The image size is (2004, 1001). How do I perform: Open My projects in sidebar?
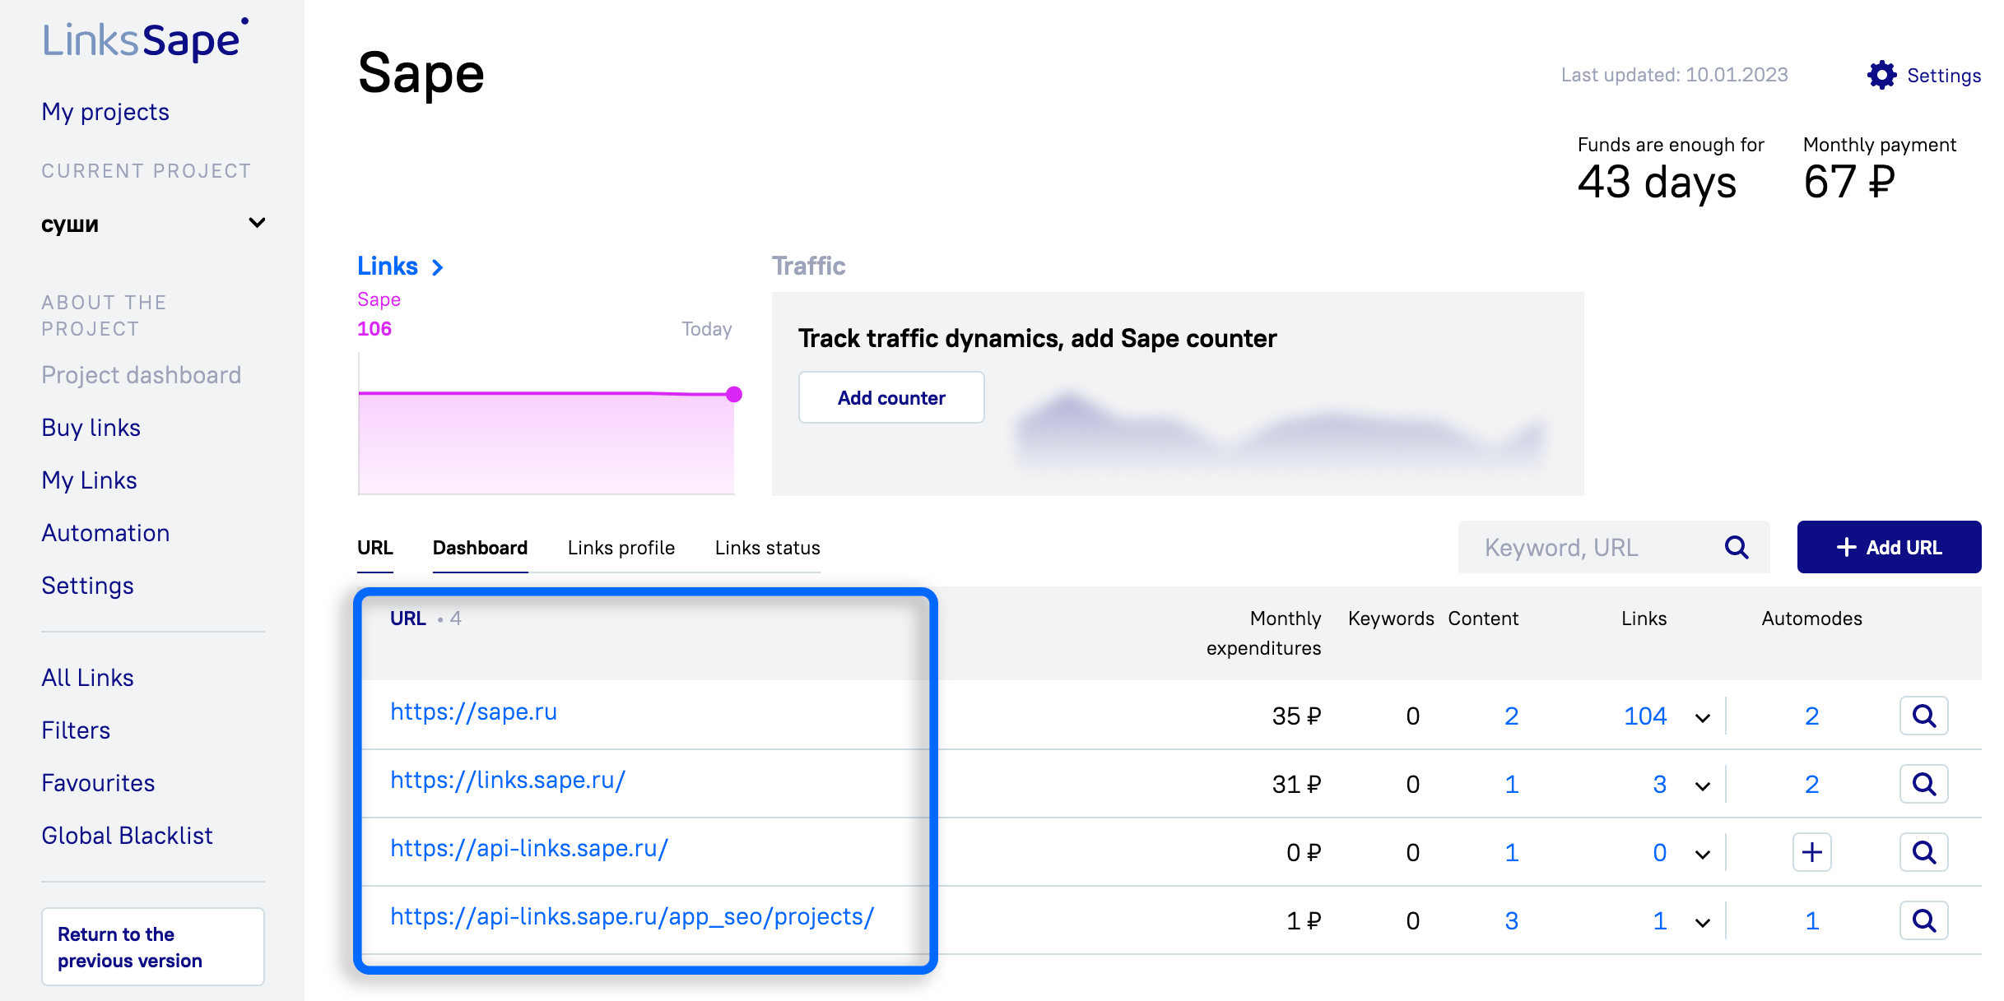pyautogui.click(x=105, y=112)
